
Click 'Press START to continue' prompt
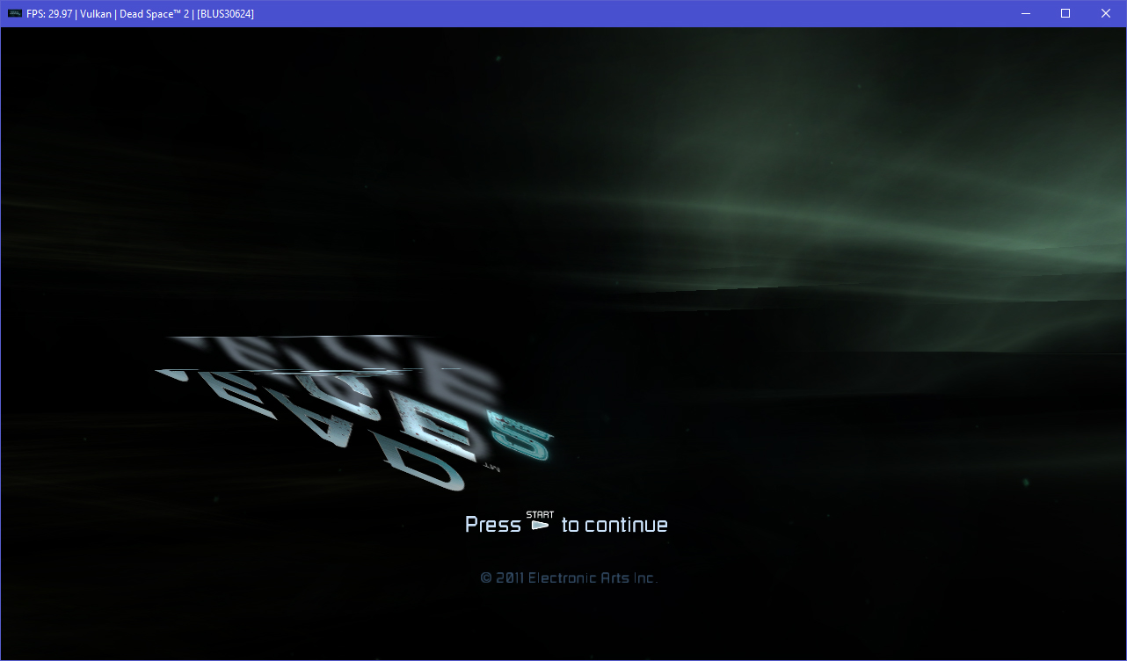tap(565, 524)
